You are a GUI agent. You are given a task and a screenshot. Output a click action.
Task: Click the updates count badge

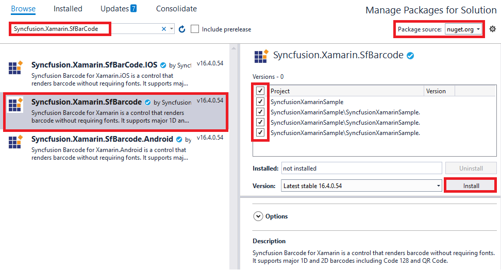point(133,8)
